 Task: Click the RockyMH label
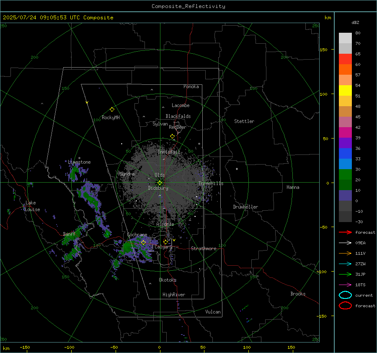[111, 118]
